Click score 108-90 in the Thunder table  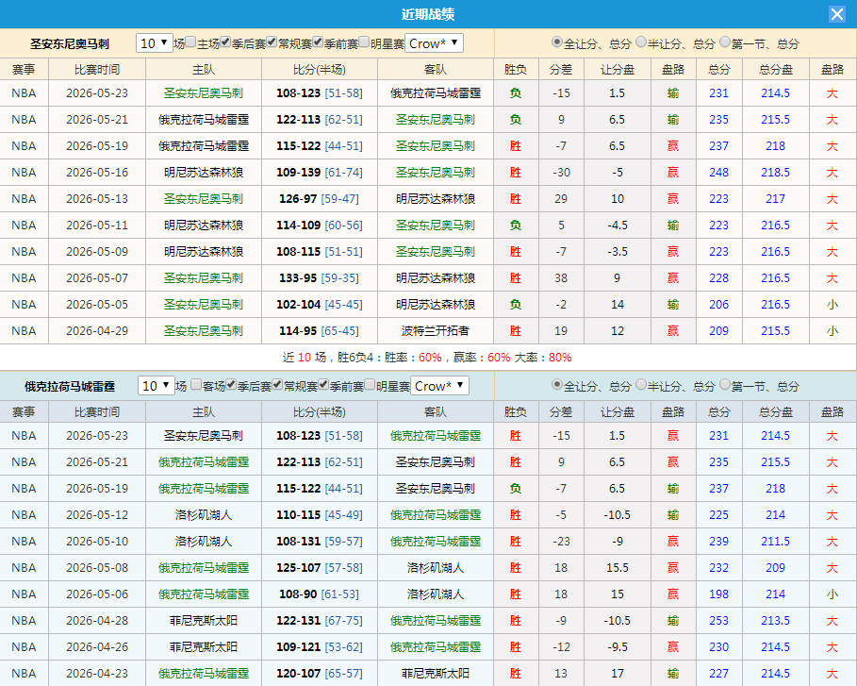(298, 594)
